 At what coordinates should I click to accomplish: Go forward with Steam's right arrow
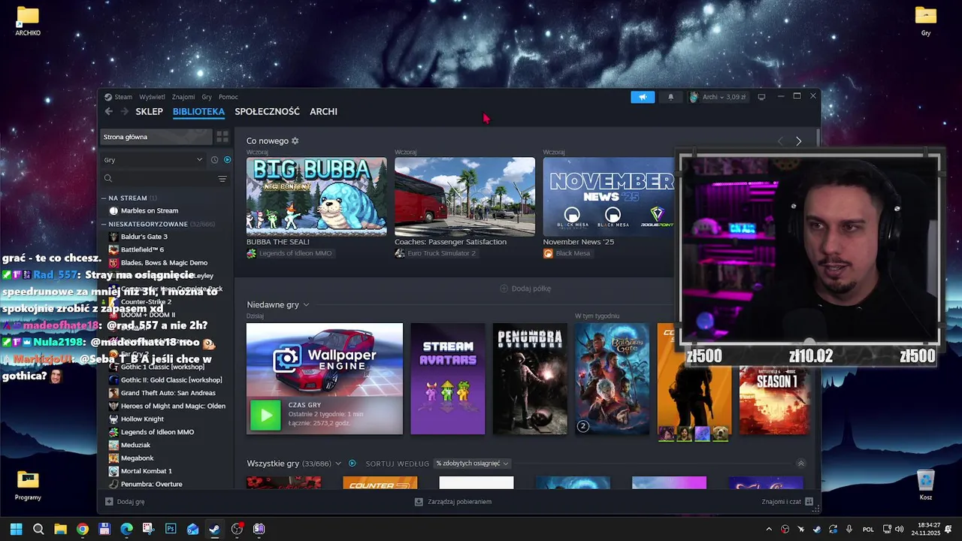tap(124, 111)
